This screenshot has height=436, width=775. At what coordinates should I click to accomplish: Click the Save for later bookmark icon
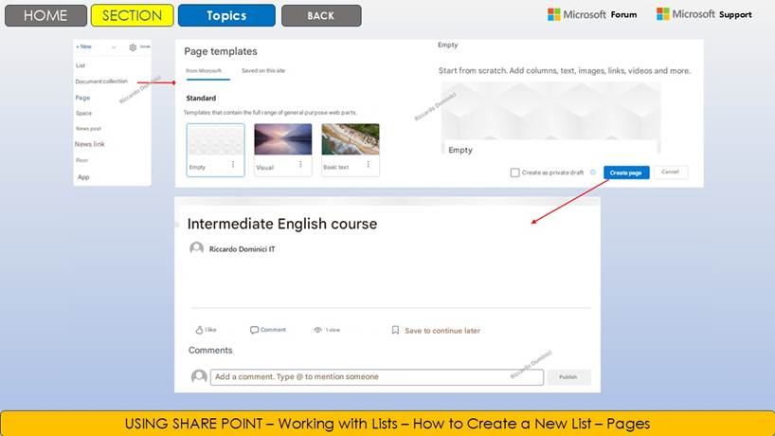[395, 330]
